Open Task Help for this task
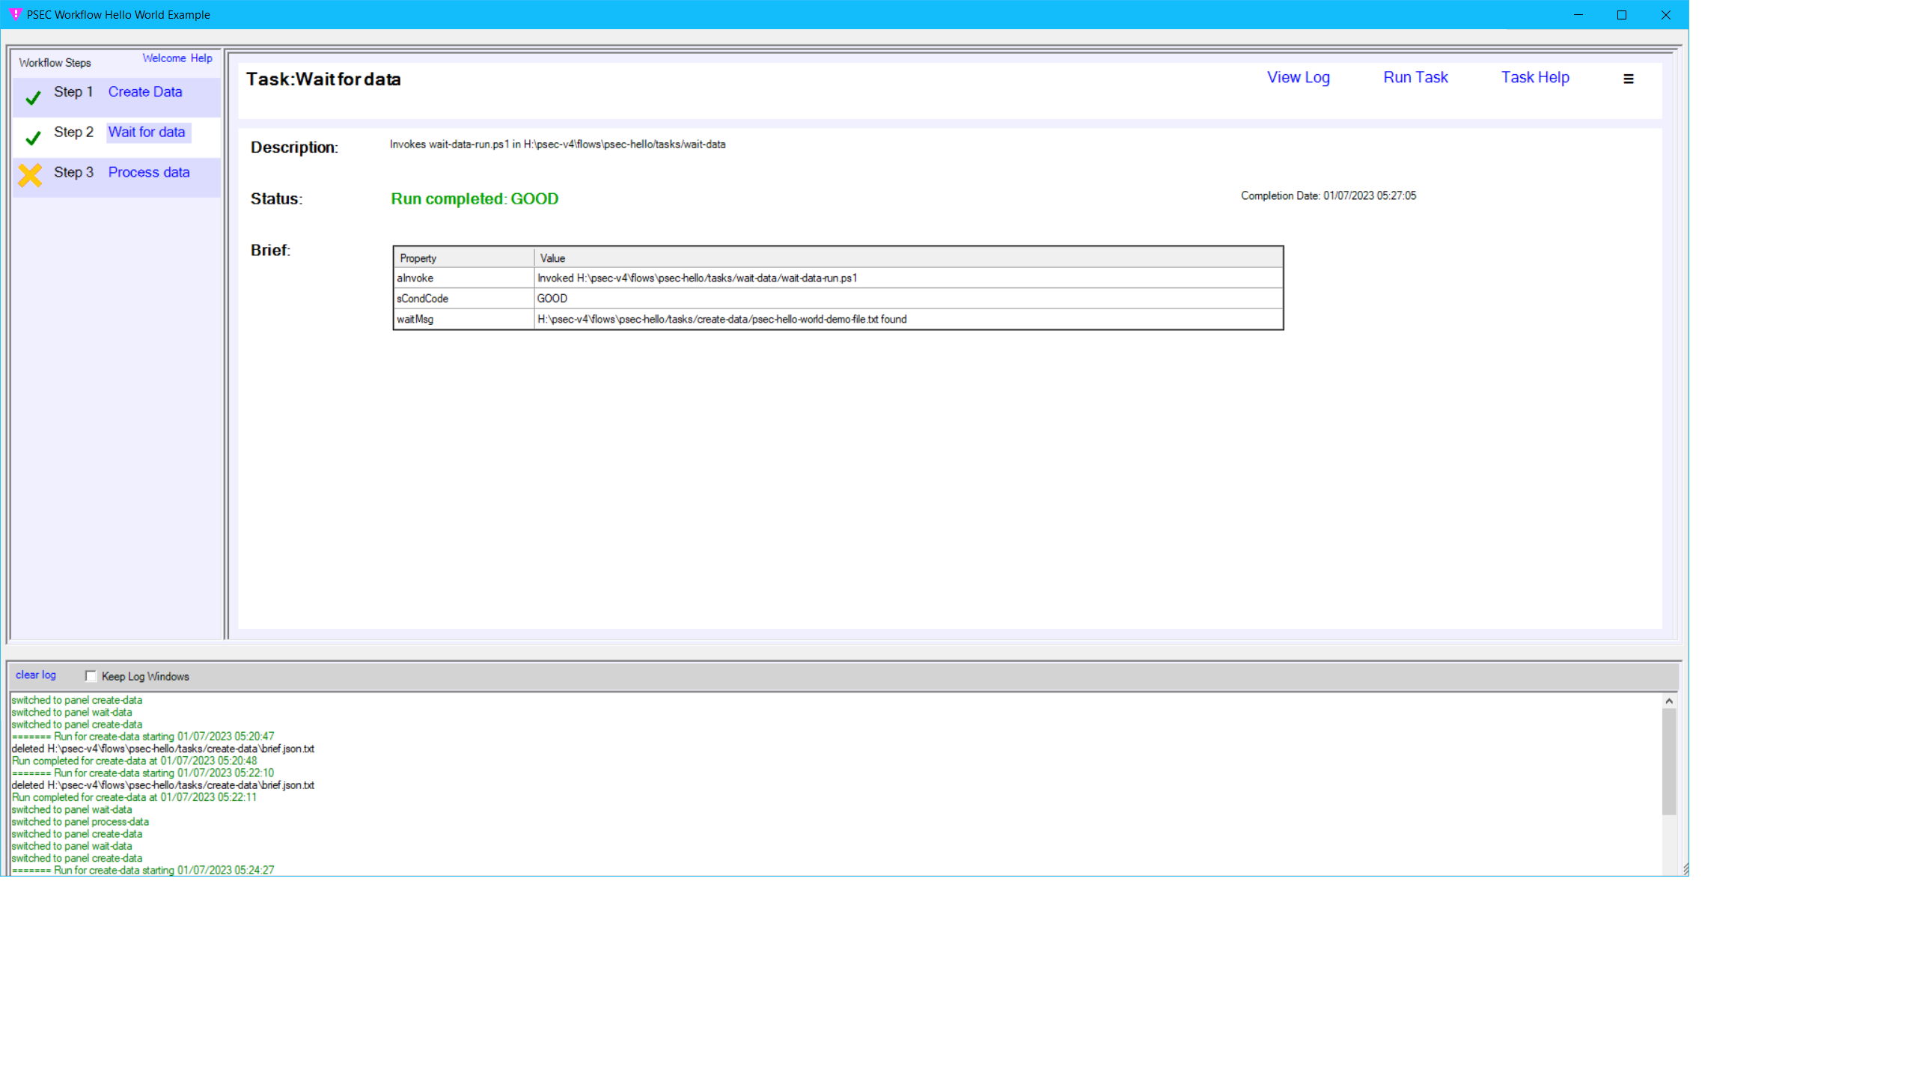 coord(1534,78)
